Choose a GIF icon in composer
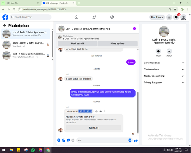The image size is (191, 153). [x=73, y=140]
